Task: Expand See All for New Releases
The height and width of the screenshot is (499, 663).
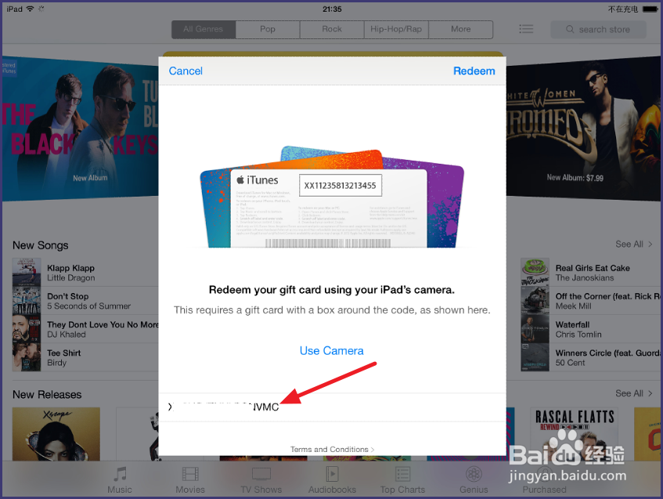Action: 634,393
